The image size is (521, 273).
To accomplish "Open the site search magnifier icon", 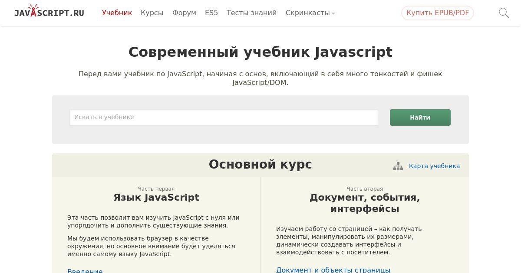I will pos(504,13).
